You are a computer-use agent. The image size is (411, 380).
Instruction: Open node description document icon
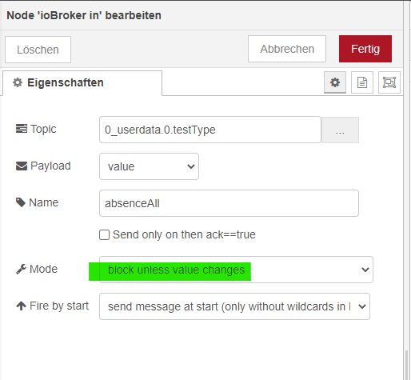tap(362, 82)
